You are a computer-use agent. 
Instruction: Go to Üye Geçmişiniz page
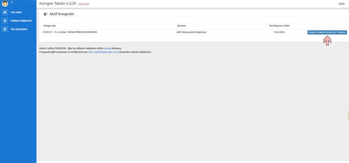[19, 29]
